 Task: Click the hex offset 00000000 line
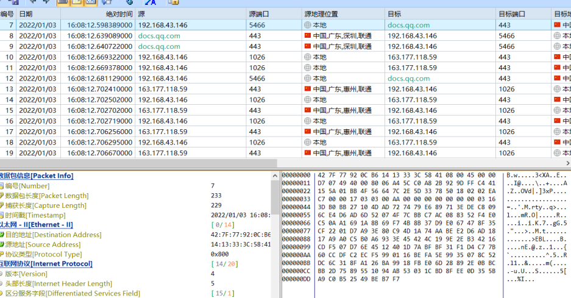coord(296,176)
